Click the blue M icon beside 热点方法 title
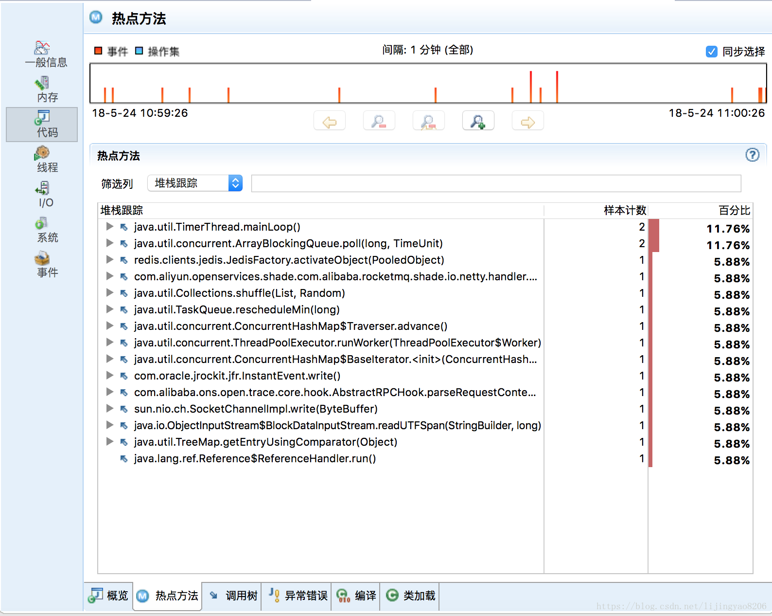 (96, 17)
